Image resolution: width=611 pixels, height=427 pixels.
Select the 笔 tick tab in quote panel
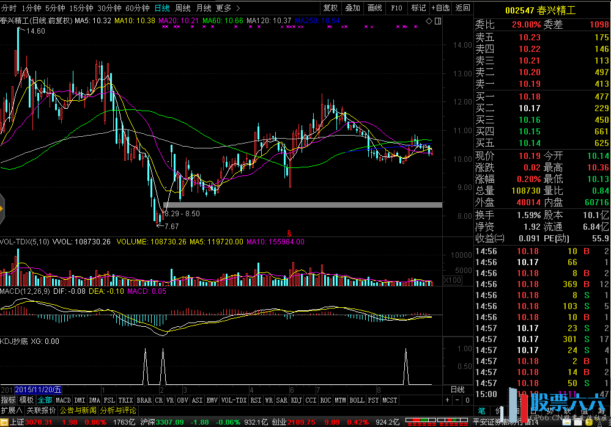[x=482, y=411]
